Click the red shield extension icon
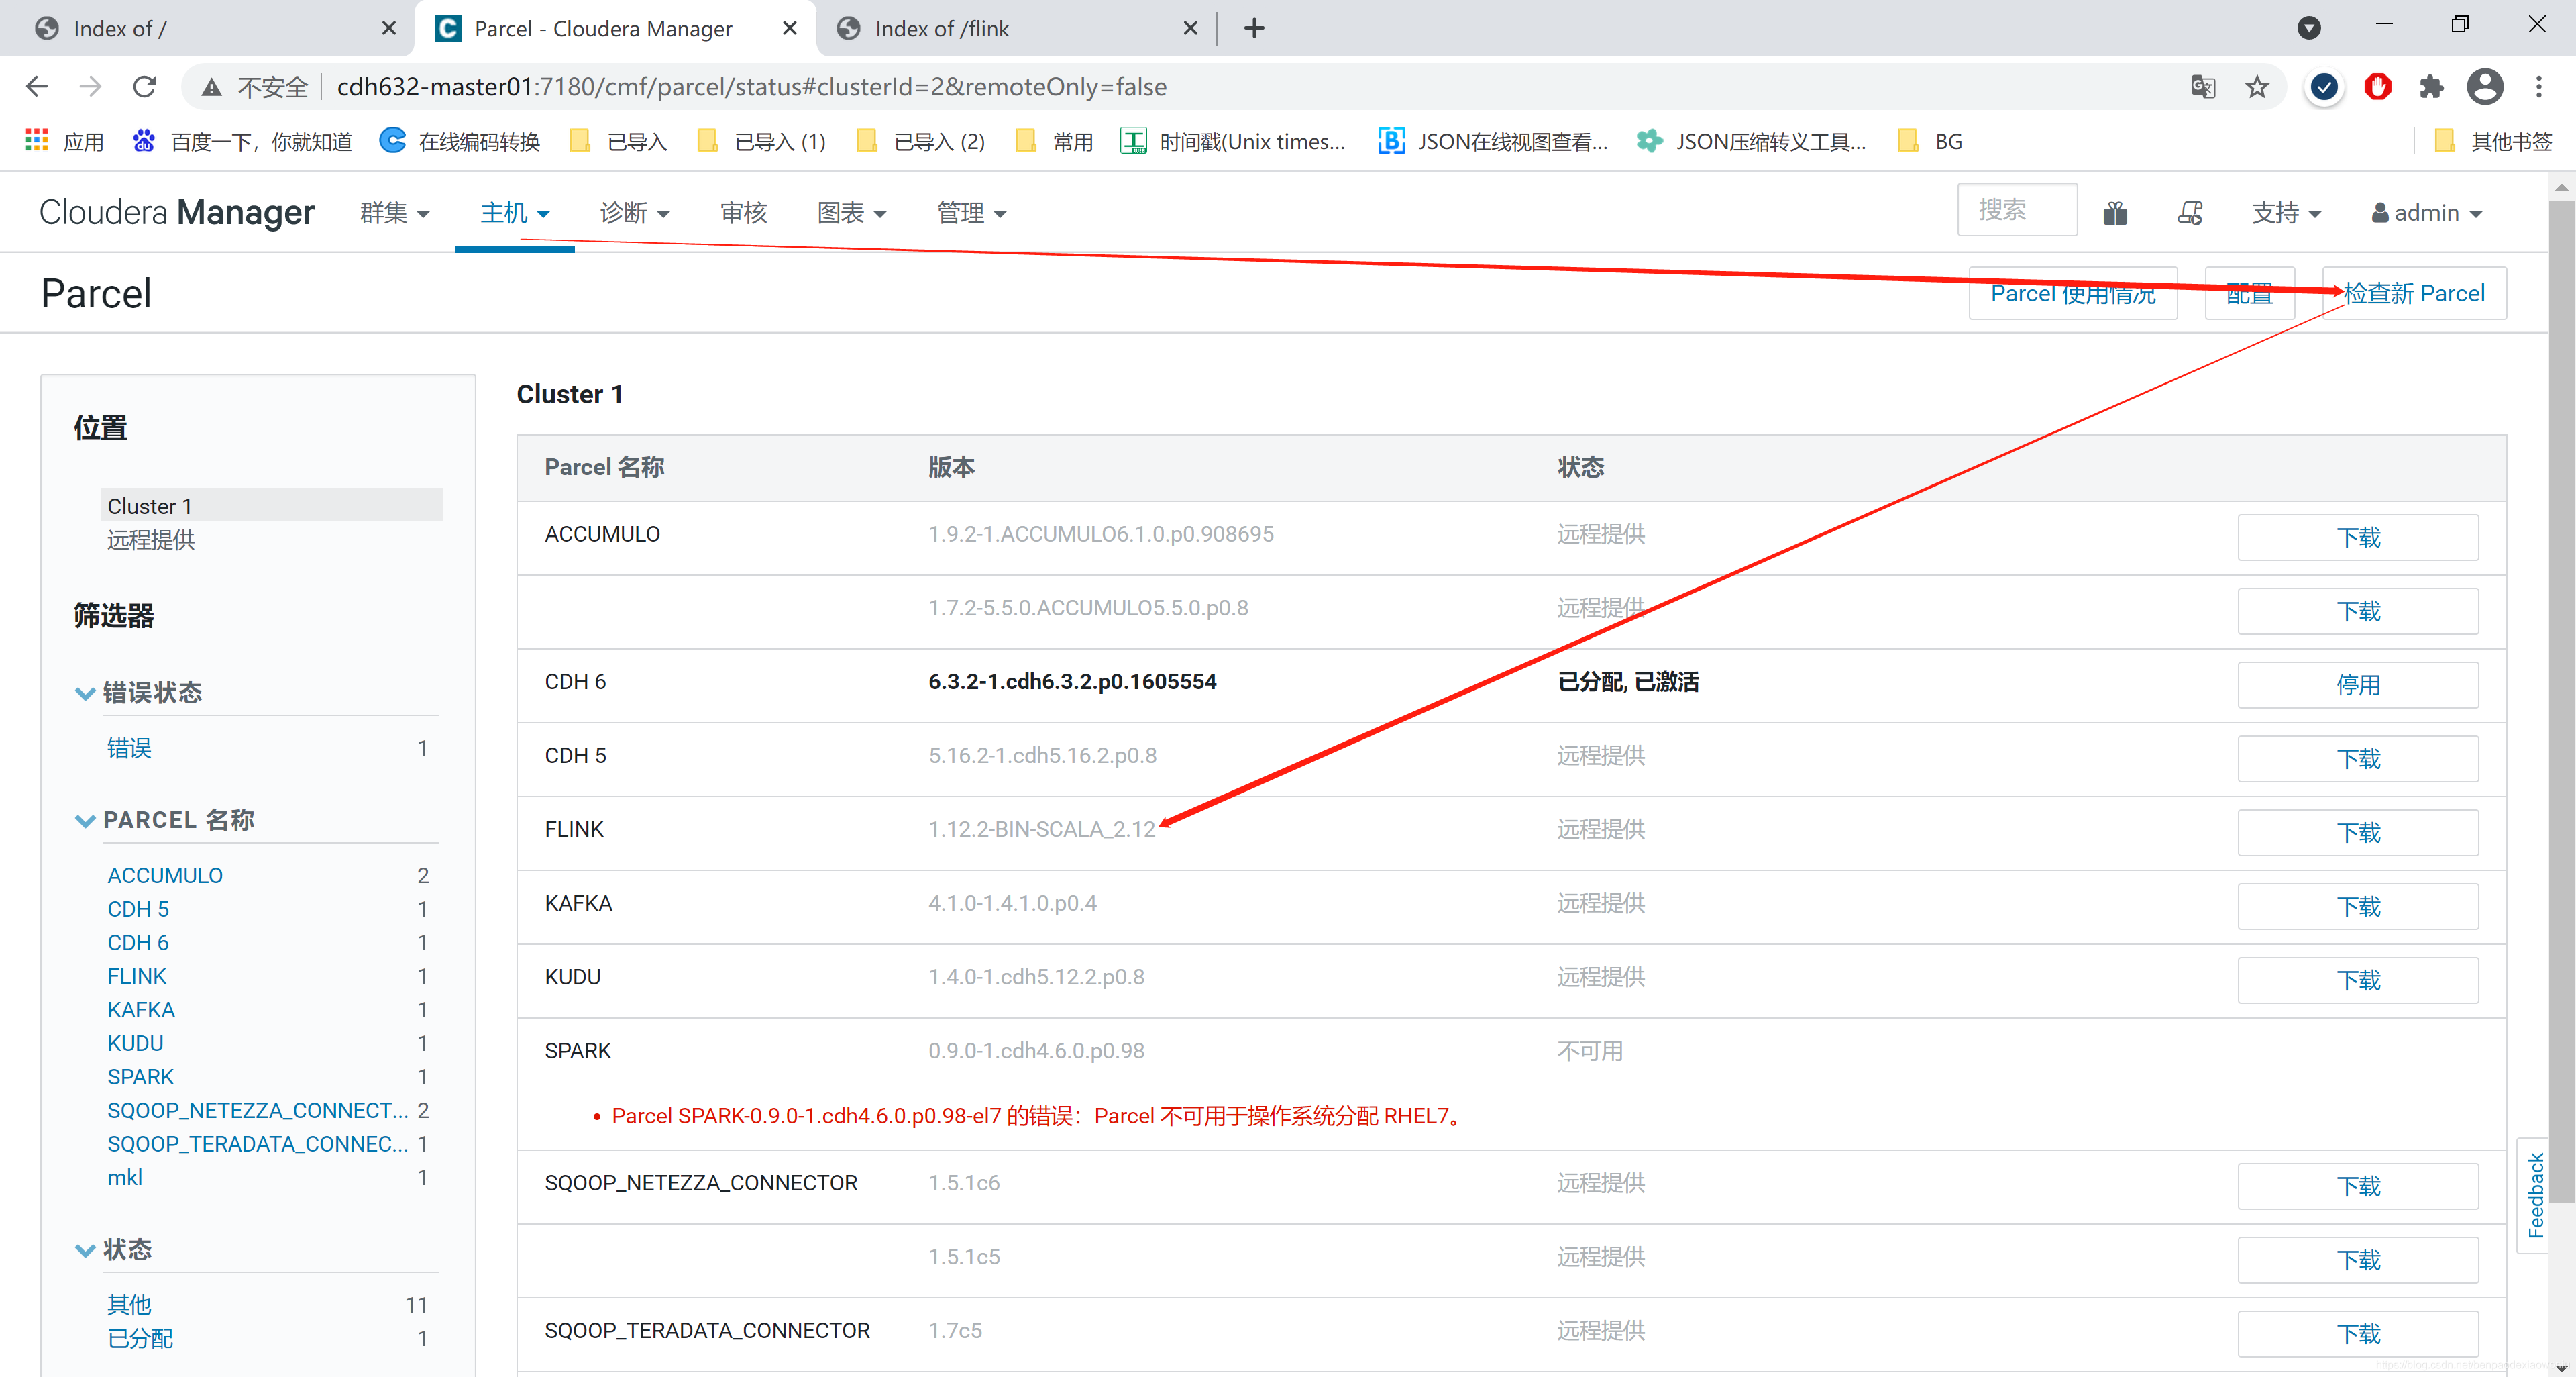The image size is (2576, 1377). point(2378,87)
